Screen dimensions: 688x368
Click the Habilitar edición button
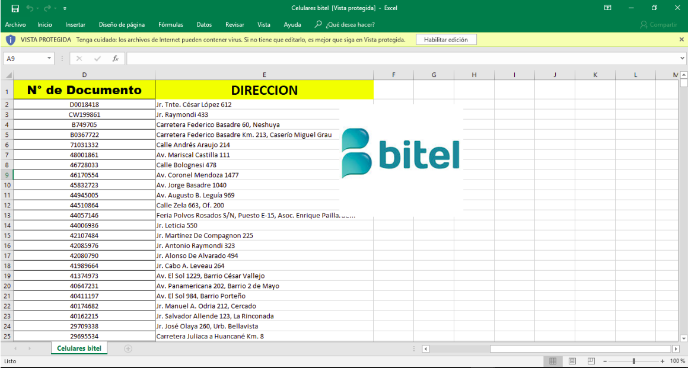(x=446, y=40)
